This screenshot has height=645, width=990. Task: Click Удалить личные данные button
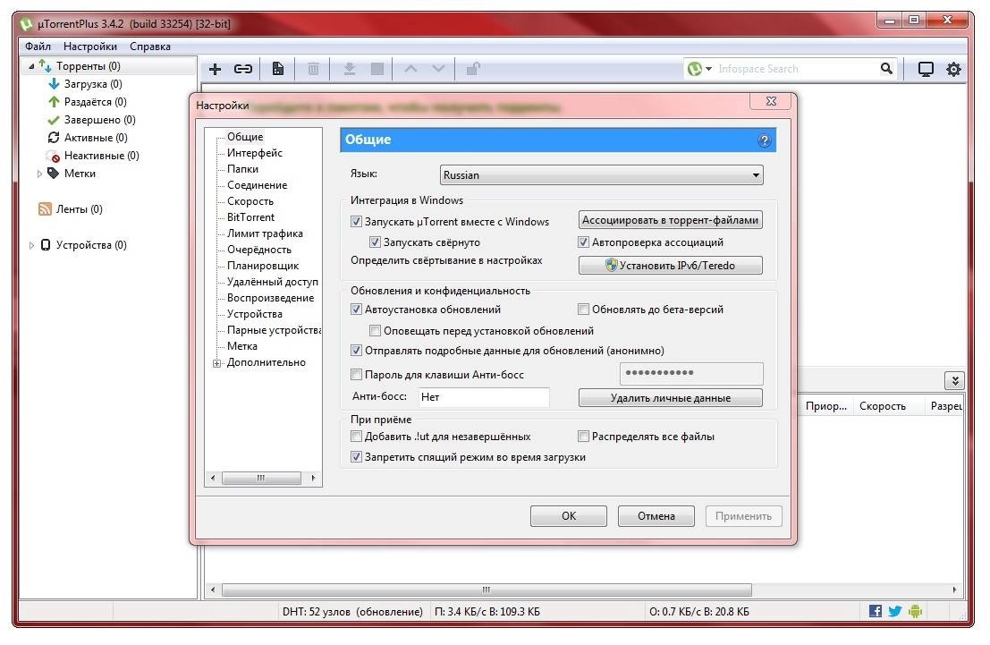671,398
